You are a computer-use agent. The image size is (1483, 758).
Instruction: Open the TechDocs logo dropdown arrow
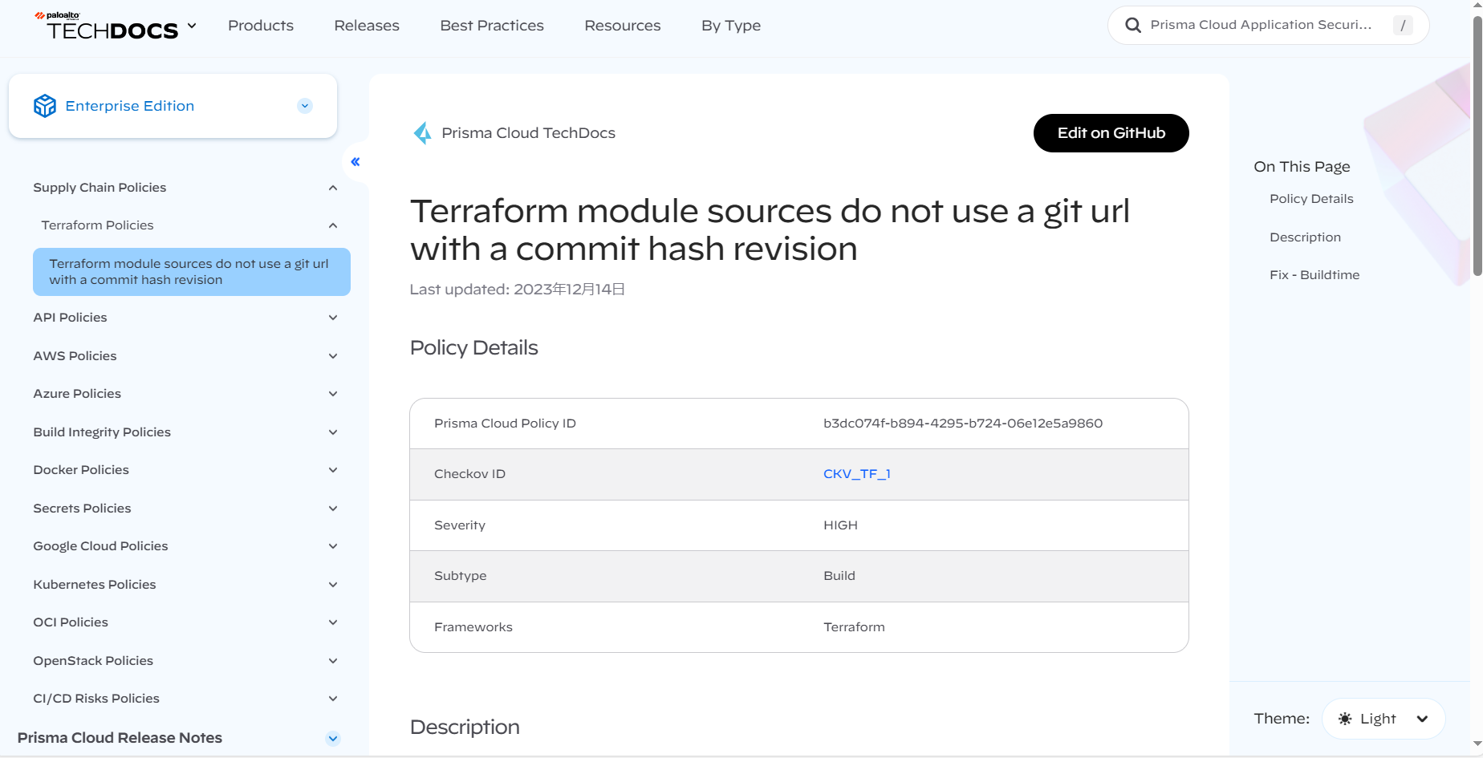(192, 26)
